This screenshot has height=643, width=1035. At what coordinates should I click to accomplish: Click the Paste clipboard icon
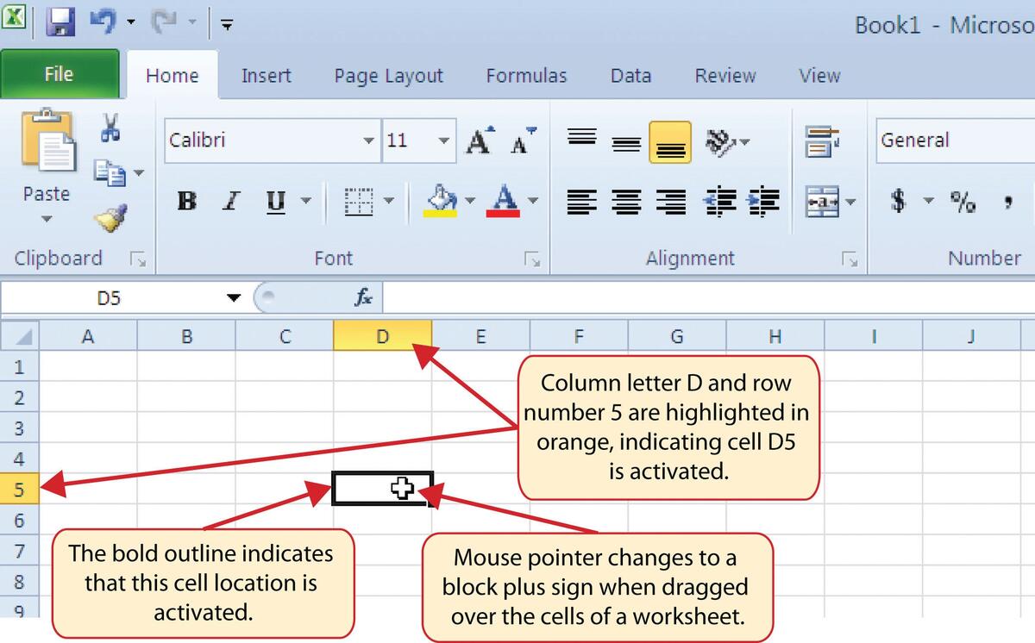pyautogui.click(x=47, y=141)
